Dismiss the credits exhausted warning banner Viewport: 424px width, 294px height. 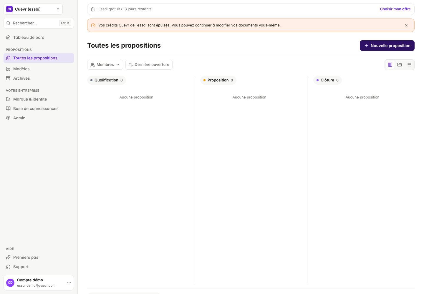[406, 25]
